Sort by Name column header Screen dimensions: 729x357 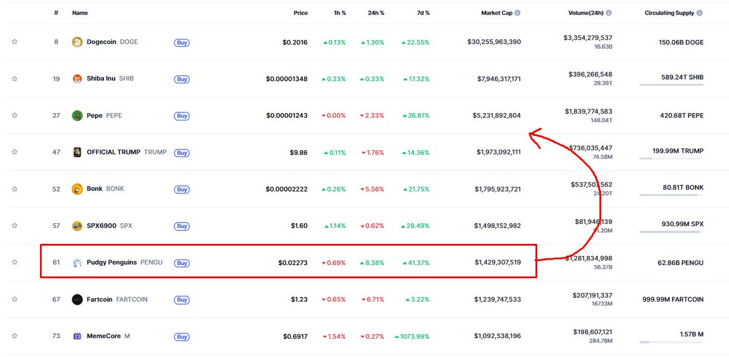point(80,13)
